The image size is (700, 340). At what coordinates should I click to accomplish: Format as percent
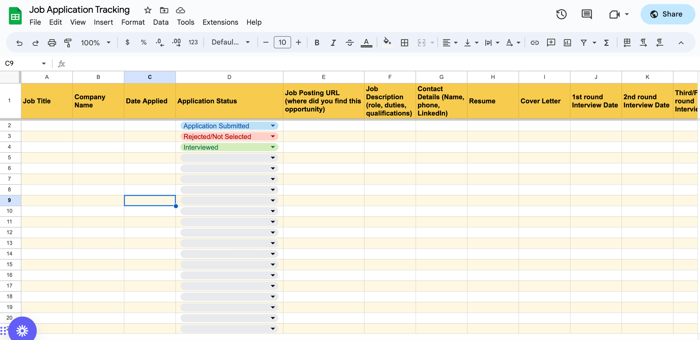[143, 43]
